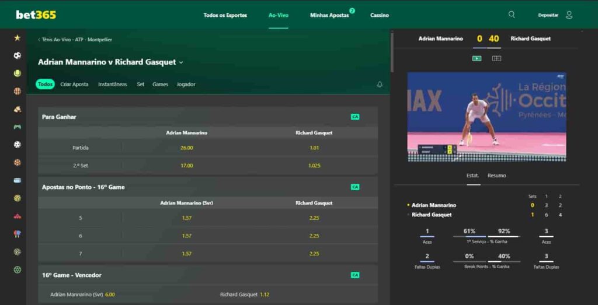Select the basketball icon in sidebar

tap(17, 92)
